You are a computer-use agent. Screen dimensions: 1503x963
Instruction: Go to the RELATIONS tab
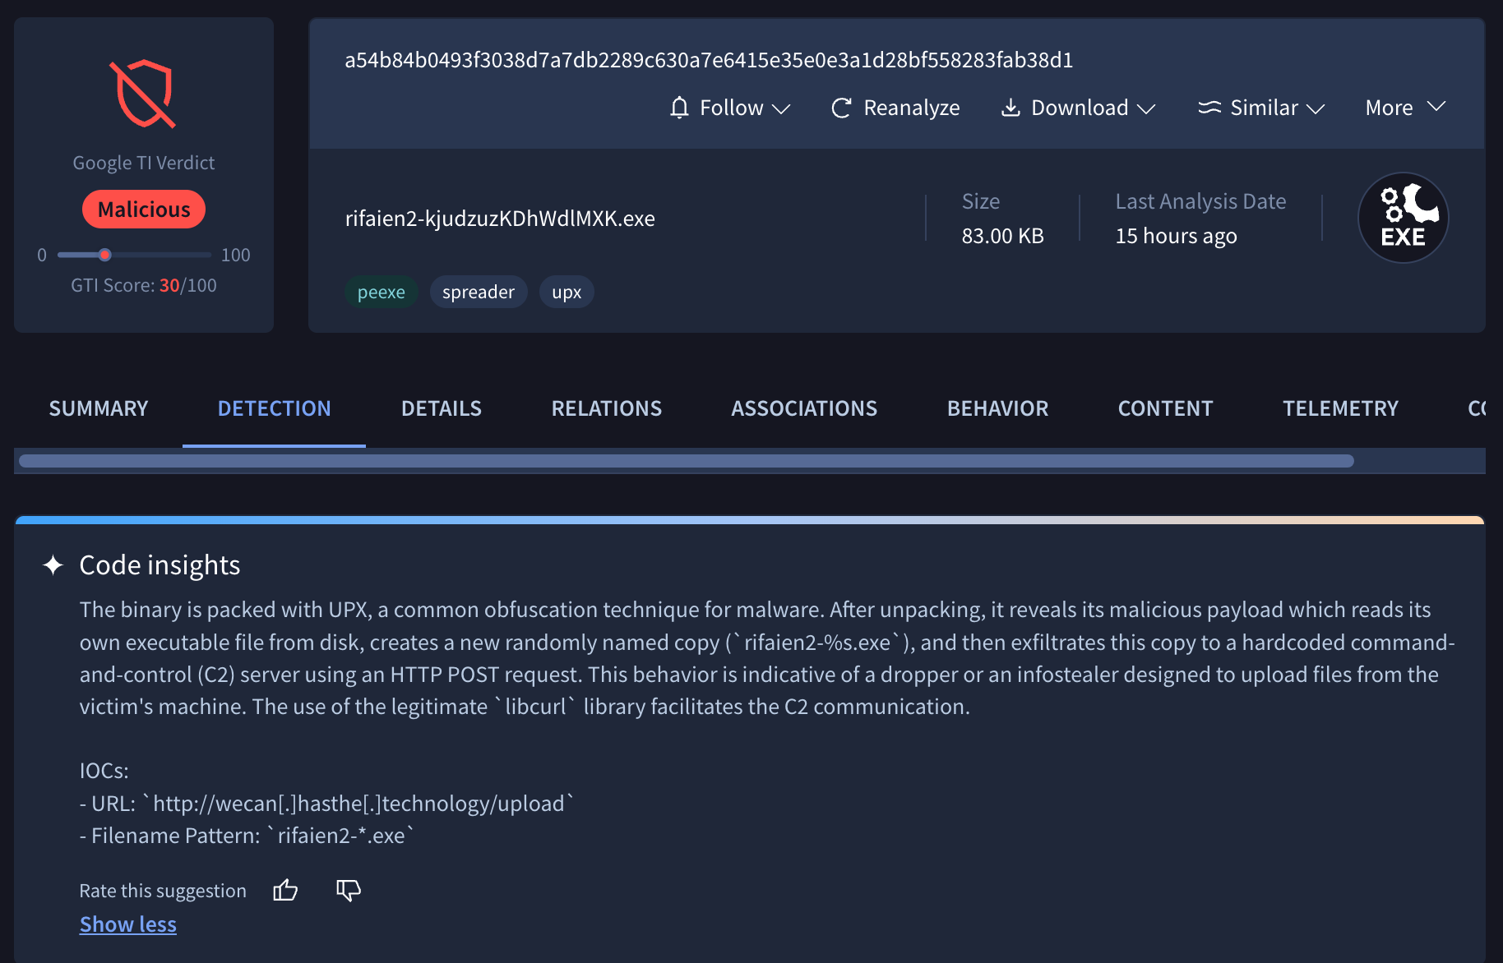pyautogui.click(x=607, y=408)
